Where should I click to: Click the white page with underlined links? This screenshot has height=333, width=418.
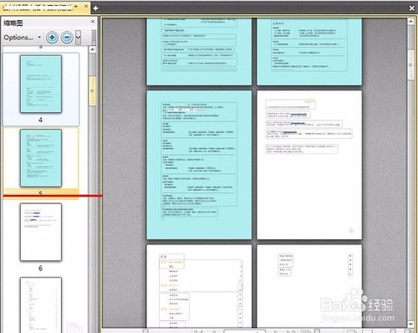pos(309,165)
